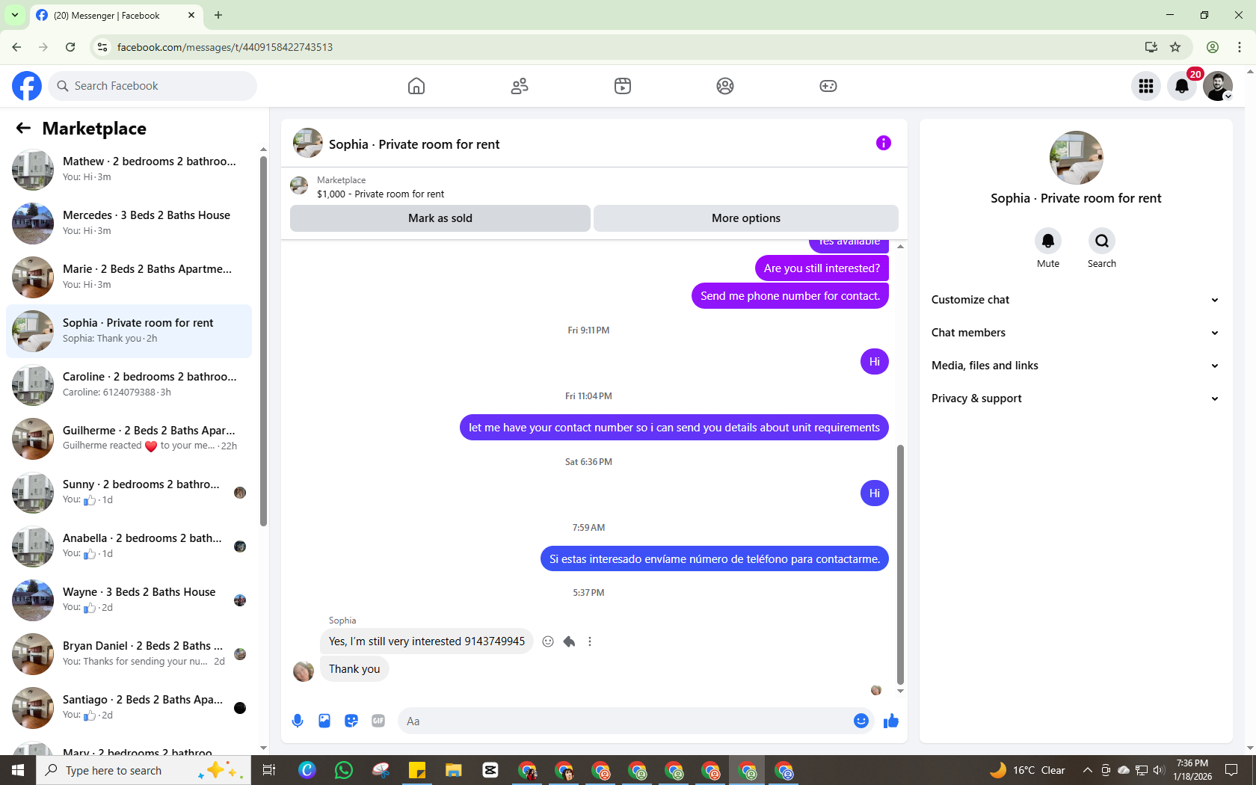Open Mercedes 3 Beds 2 Baths House chat
The width and height of the screenshot is (1256, 785).
click(x=129, y=224)
